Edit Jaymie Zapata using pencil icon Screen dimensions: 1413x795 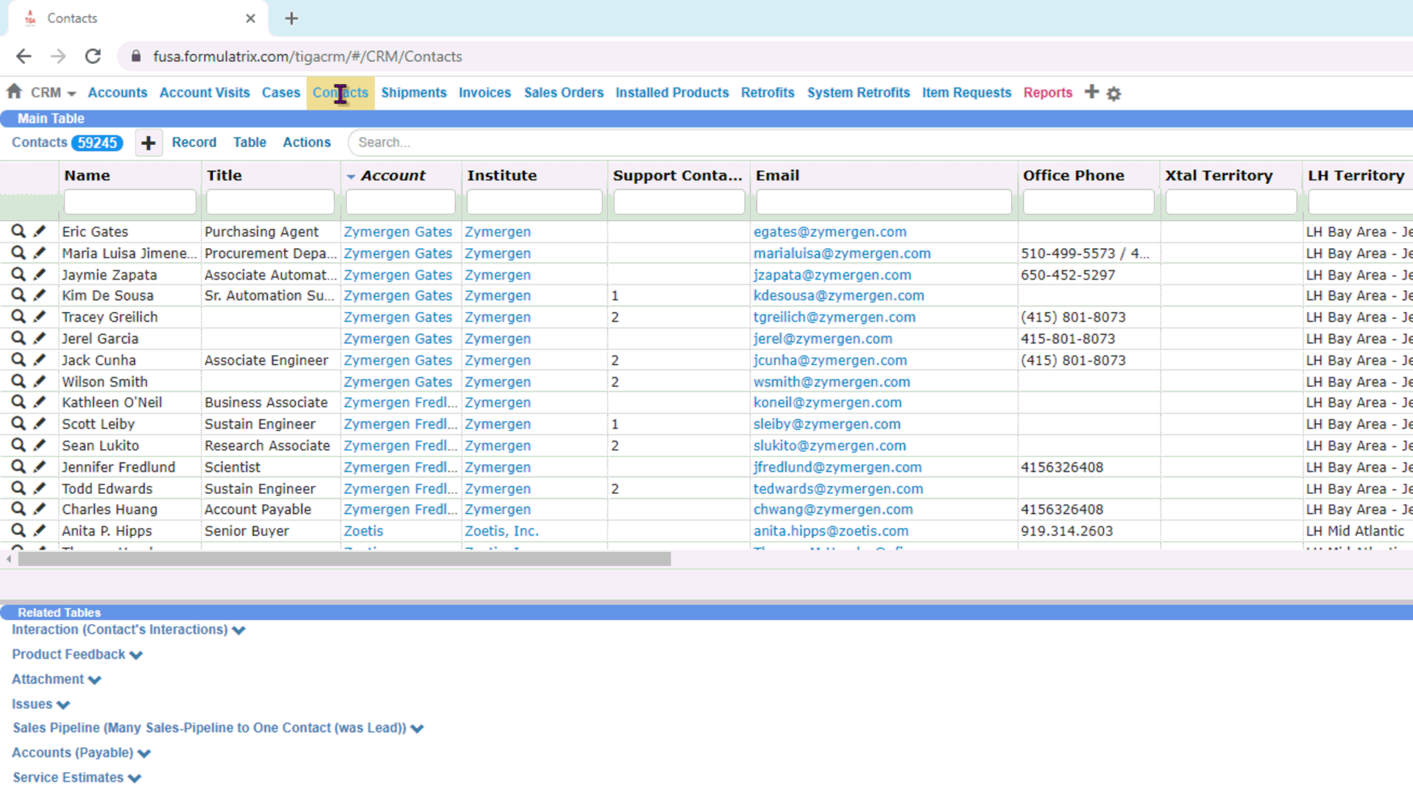(40, 274)
